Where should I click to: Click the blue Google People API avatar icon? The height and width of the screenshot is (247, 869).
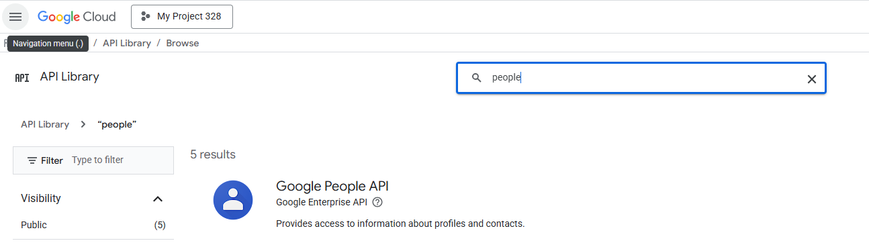pyautogui.click(x=233, y=200)
